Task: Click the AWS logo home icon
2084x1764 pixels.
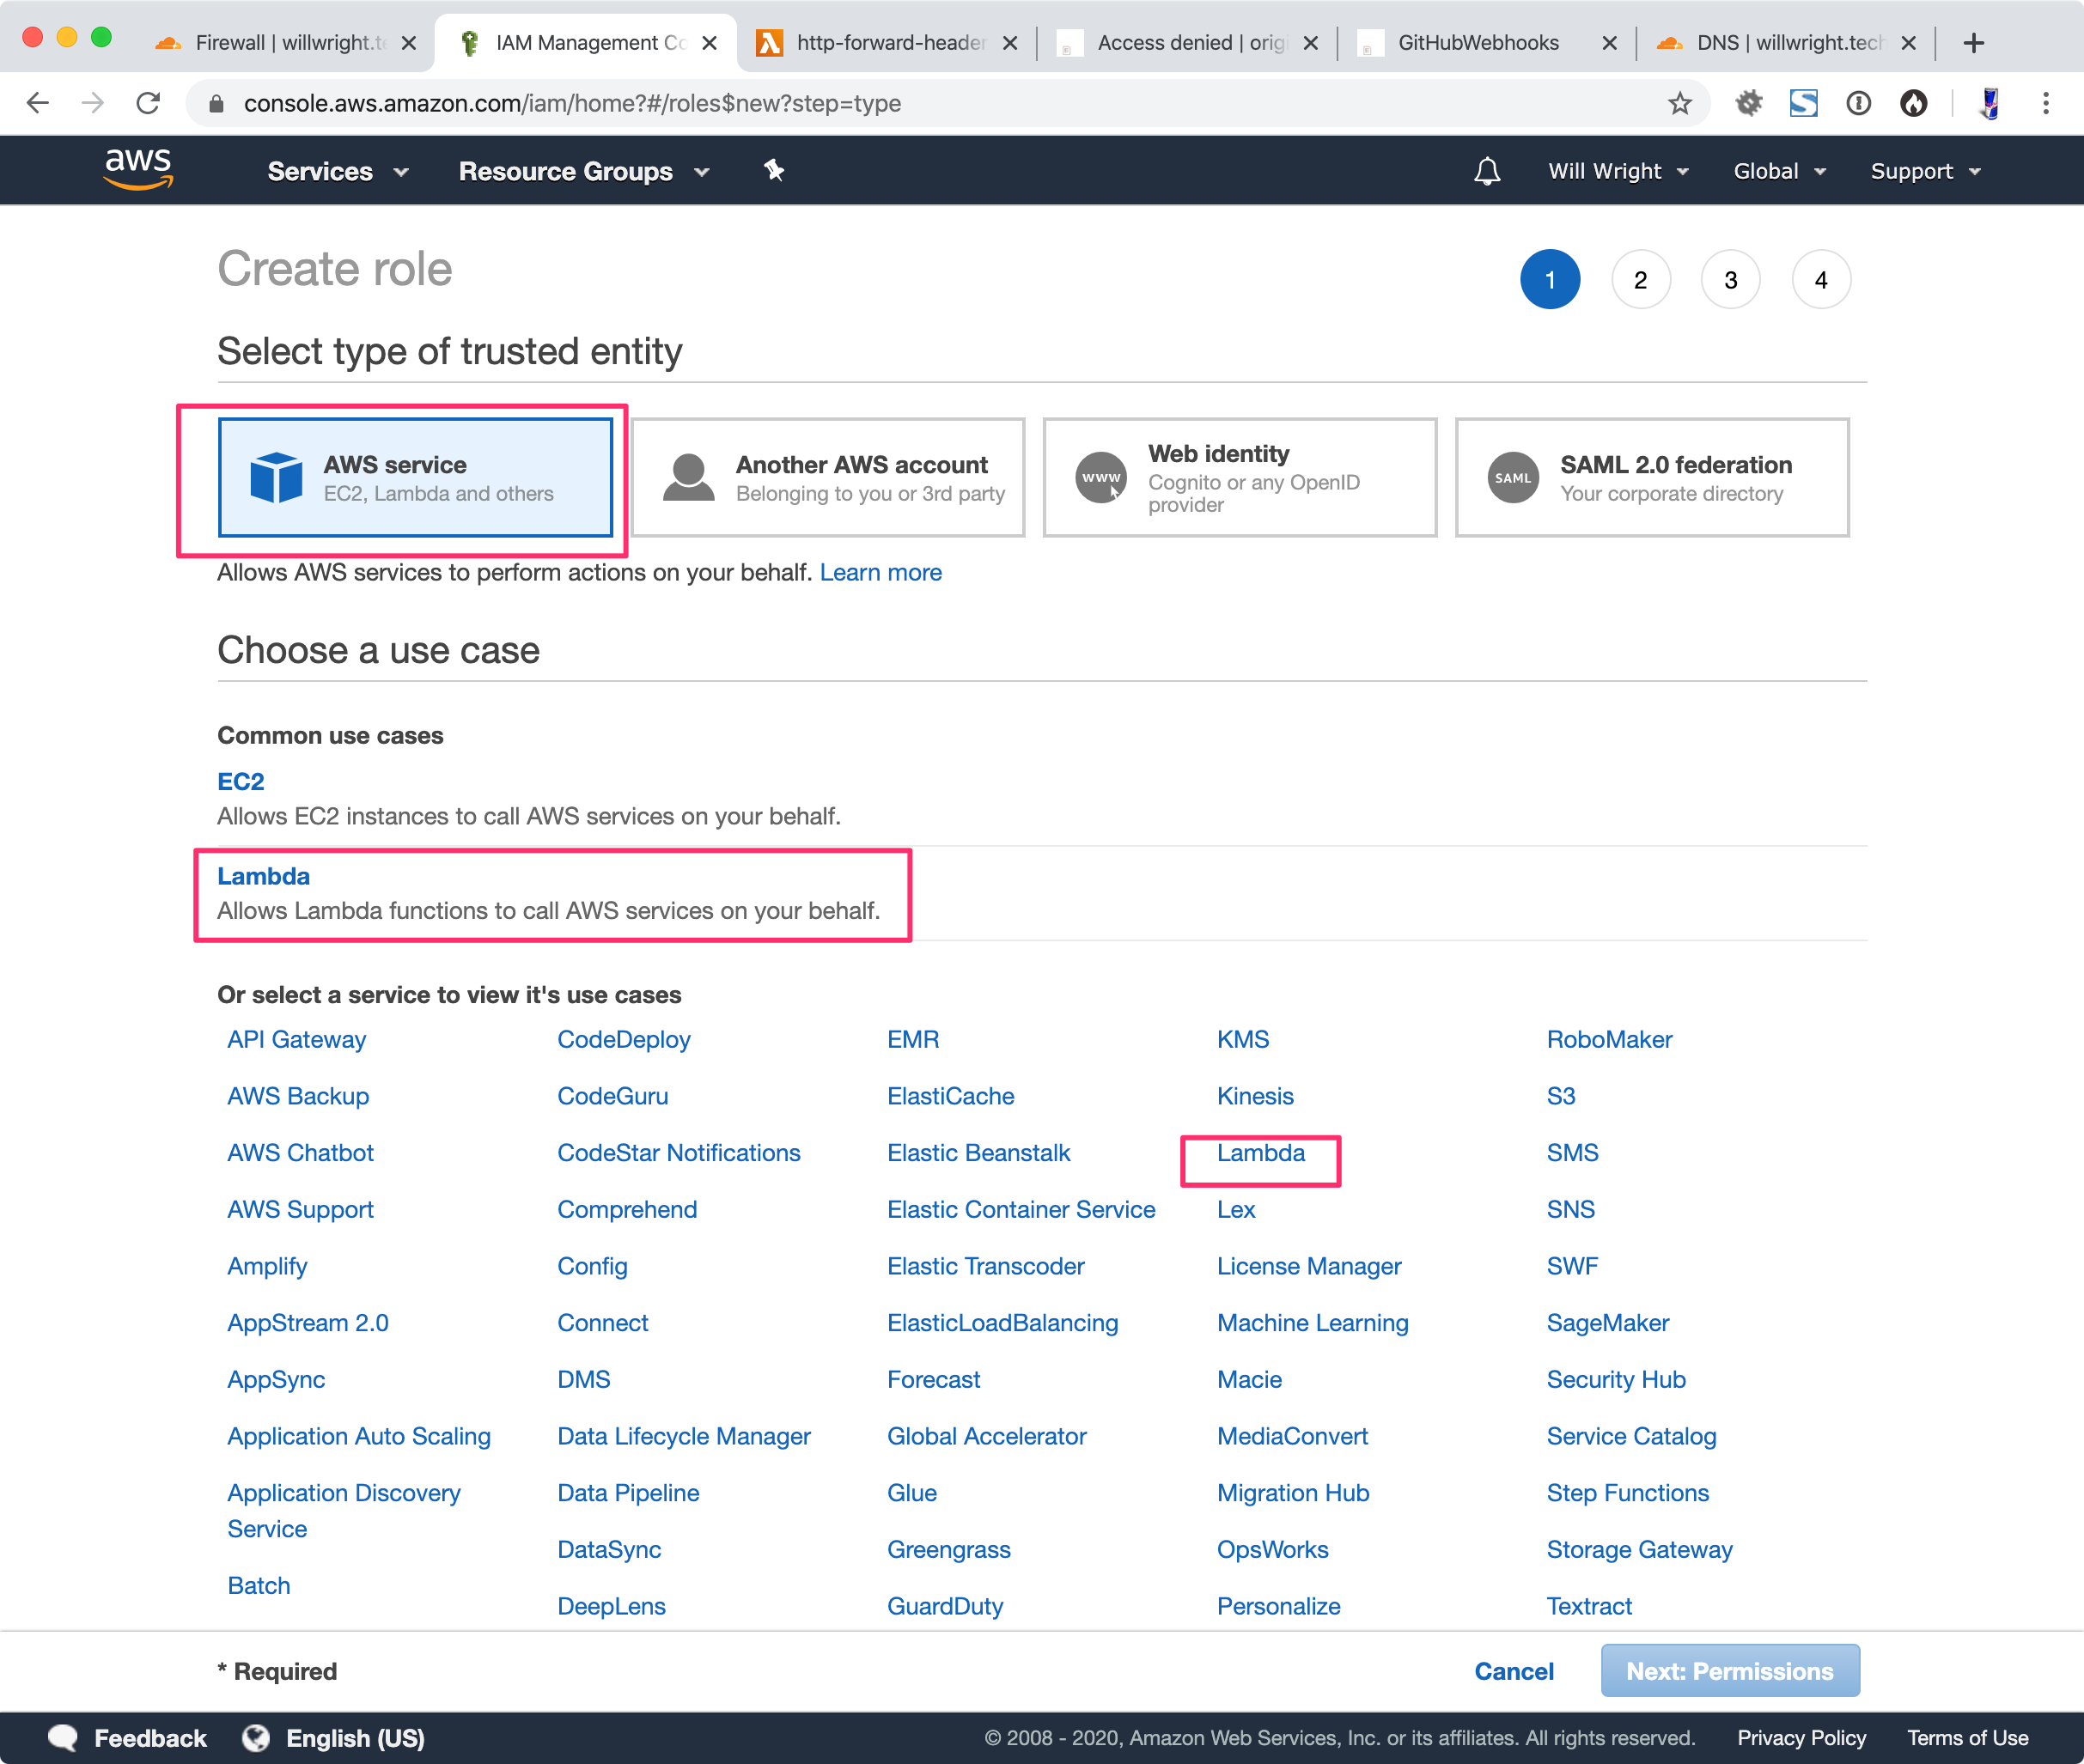Action: tap(138, 169)
